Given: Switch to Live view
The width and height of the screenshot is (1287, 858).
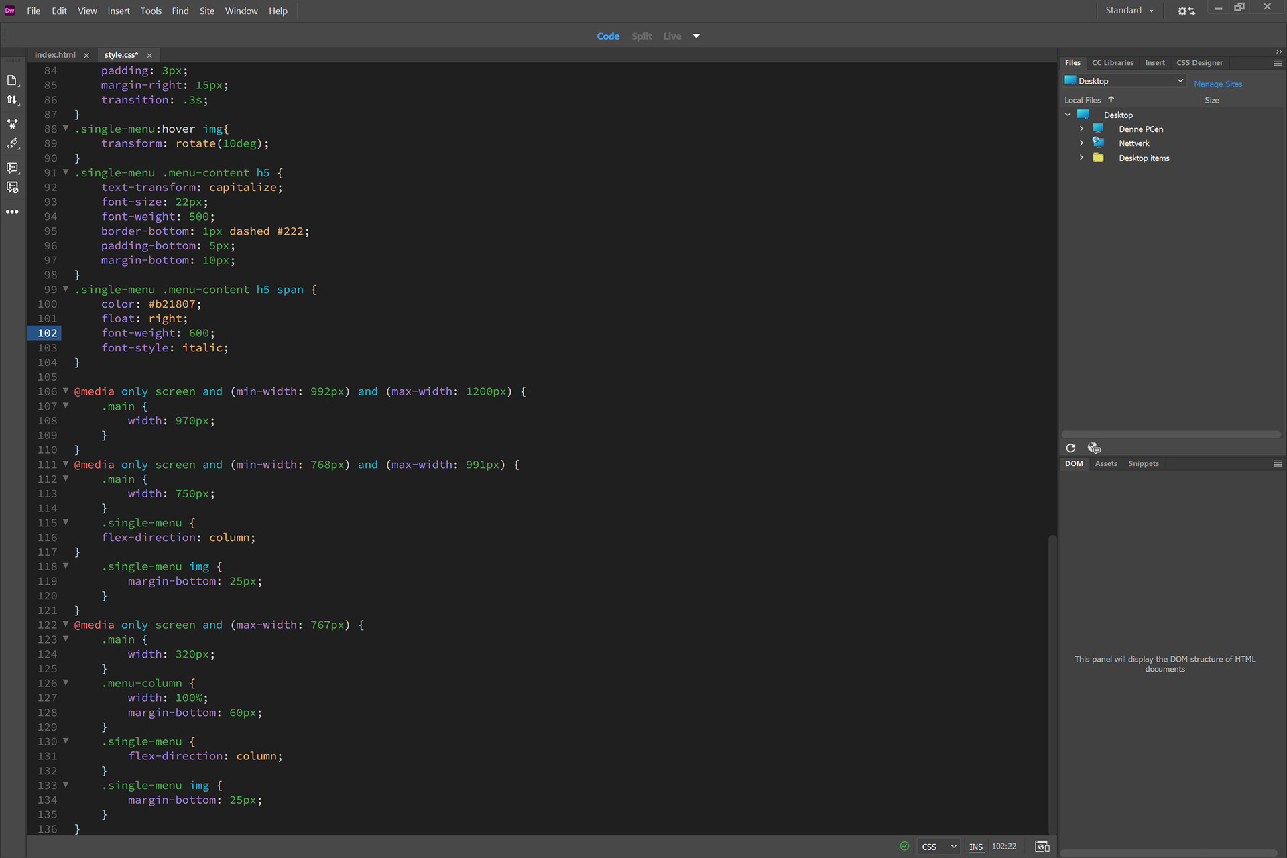Looking at the screenshot, I should click(x=672, y=36).
